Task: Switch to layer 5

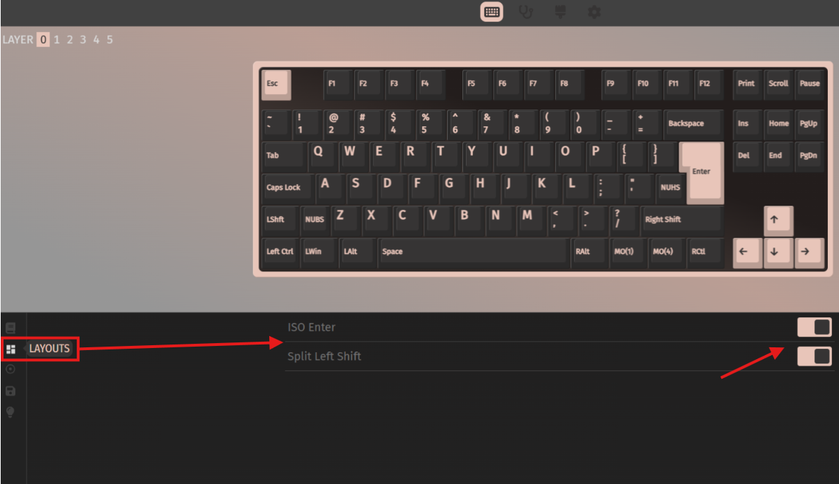Action: [109, 40]
